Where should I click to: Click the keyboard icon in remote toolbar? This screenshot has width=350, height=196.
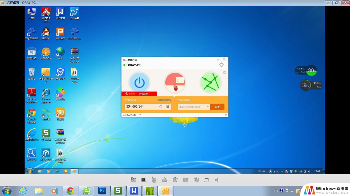tap(164, 180)
